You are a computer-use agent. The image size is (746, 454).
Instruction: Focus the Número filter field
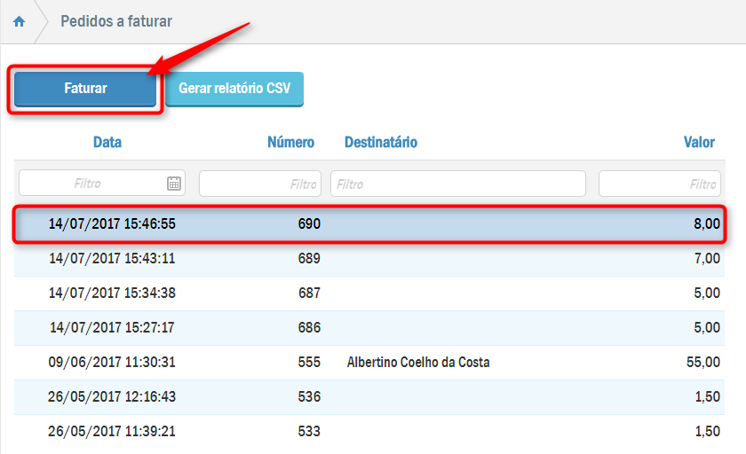[x=259, y=184]
